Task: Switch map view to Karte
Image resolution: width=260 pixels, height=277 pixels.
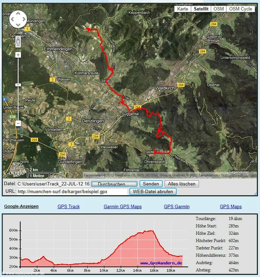Action: pyautogui.click(x=183, y=9)
